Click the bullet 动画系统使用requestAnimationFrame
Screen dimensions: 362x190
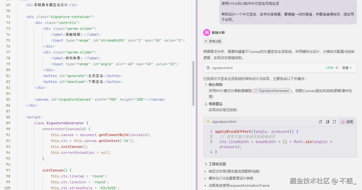coord(239,185)
